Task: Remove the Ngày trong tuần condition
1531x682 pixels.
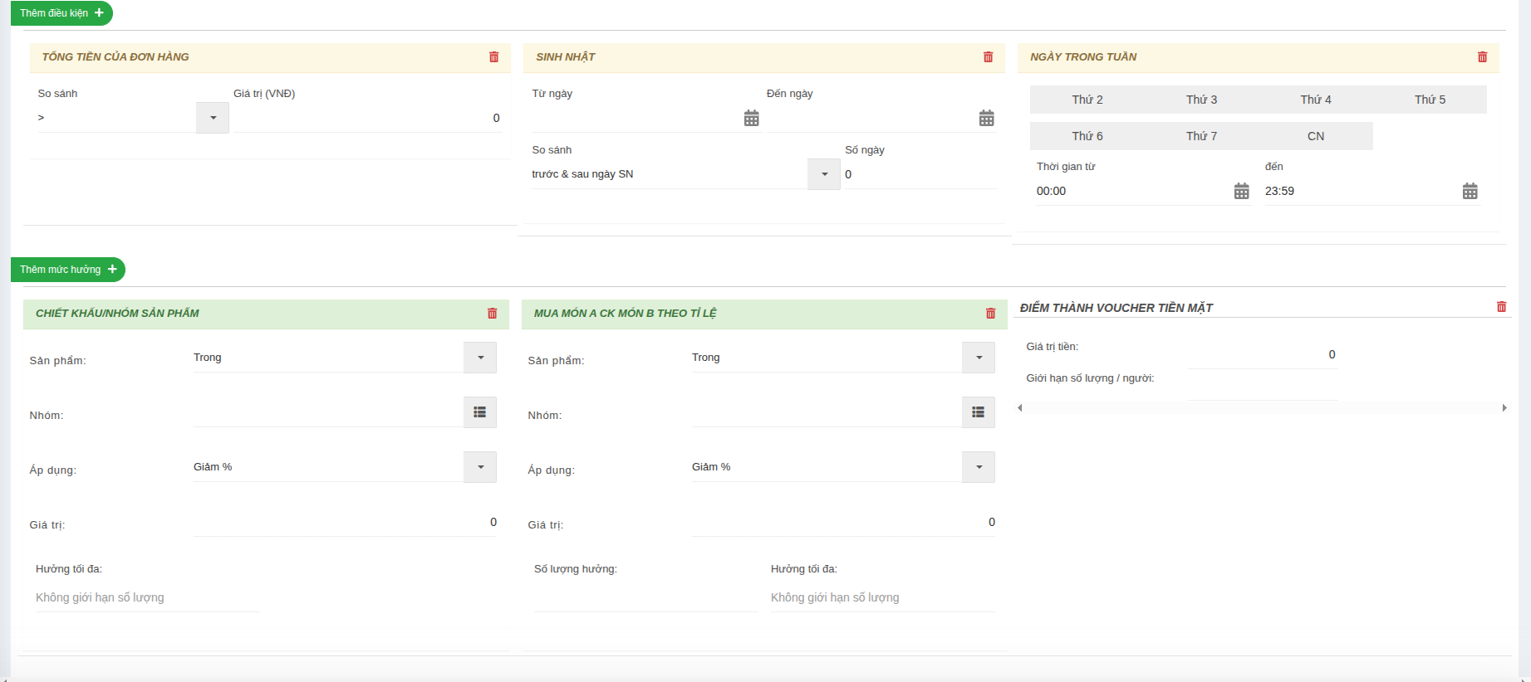Action: [1482, 57]
